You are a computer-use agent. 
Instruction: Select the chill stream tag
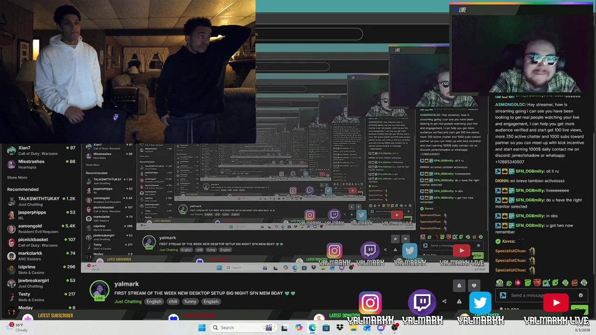173,301
